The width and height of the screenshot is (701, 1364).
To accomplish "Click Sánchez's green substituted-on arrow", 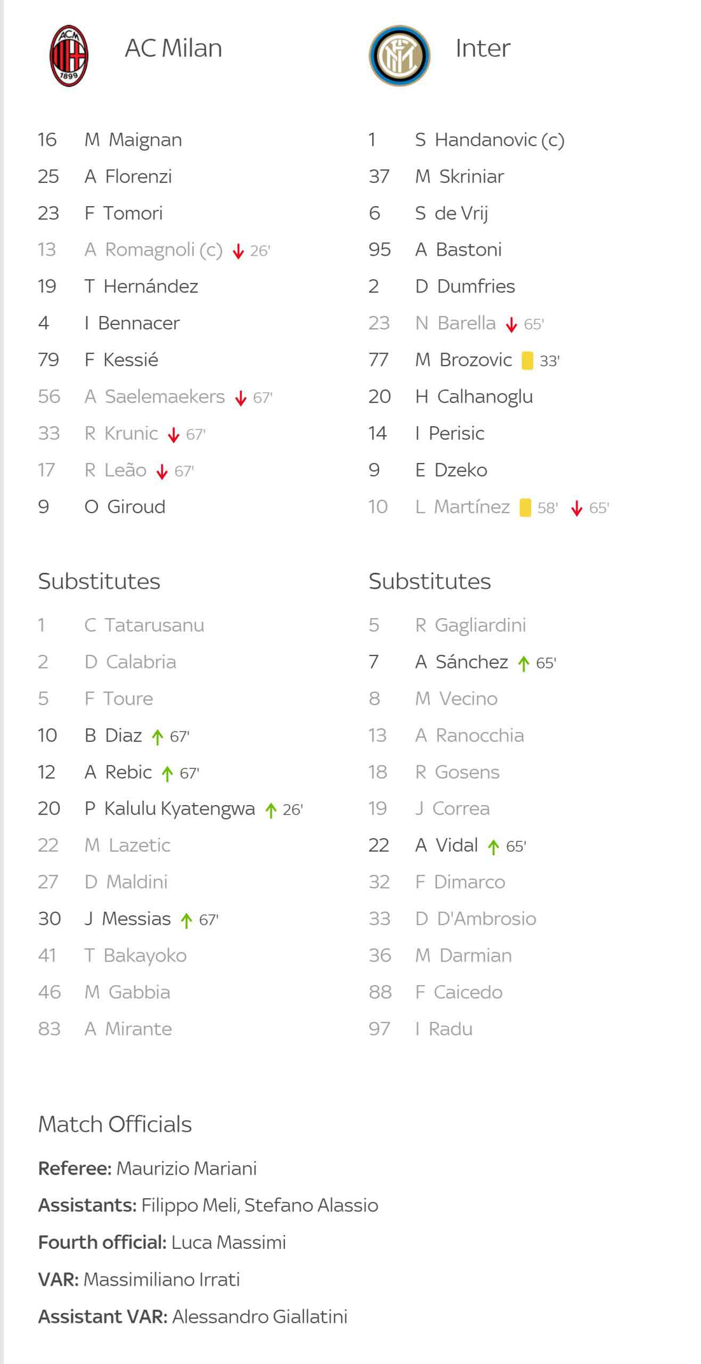I will click(x=524, y=663).
